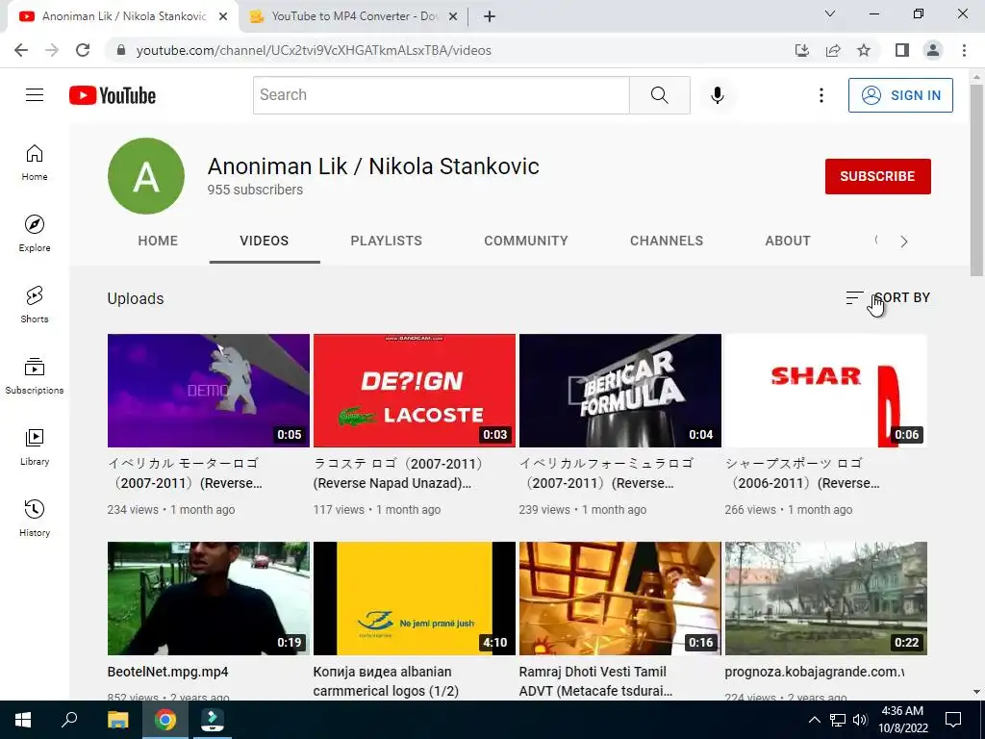Open Library in the sidebar

click(x=35, y=447)
